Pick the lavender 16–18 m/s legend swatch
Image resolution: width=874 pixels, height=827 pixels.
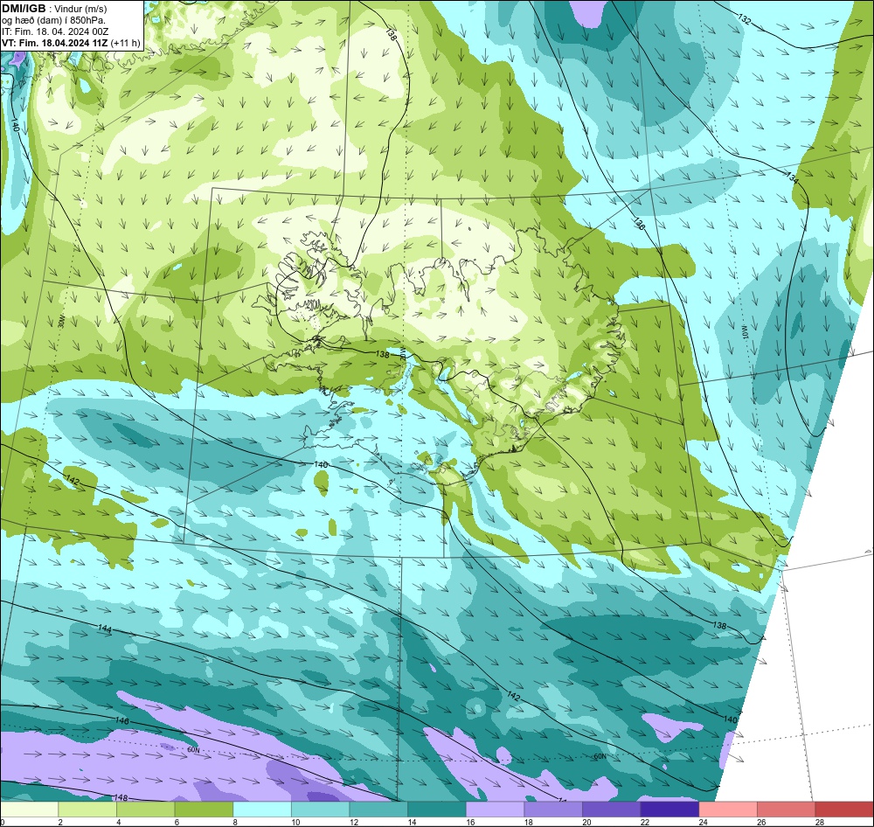pyautogui.click(x=495, y=810)
